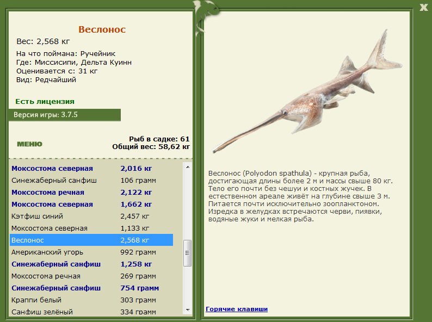Click the Рыб в садке: 61 text
This screenshot has width=432, height=322.
click(159, 139)
